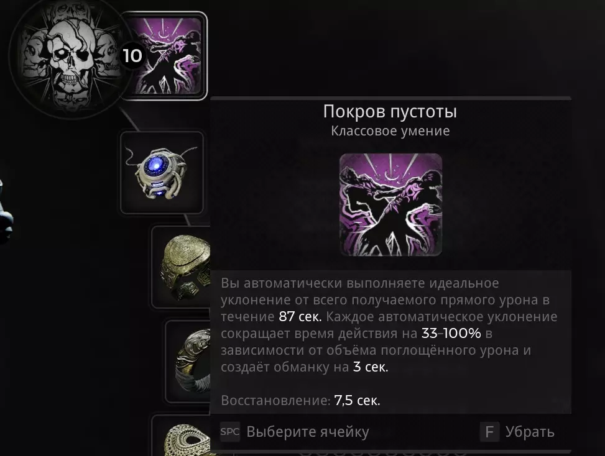Click the F key icon
605x456 pixels.
point(489,432)
